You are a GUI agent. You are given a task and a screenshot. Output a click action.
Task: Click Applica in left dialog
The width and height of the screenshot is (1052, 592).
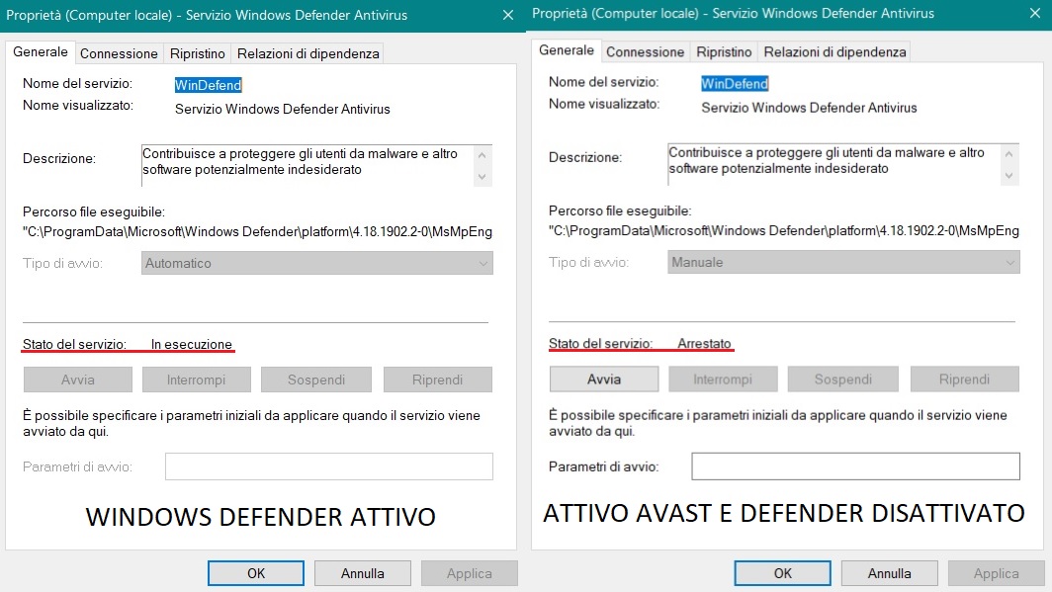click(469, 573)
